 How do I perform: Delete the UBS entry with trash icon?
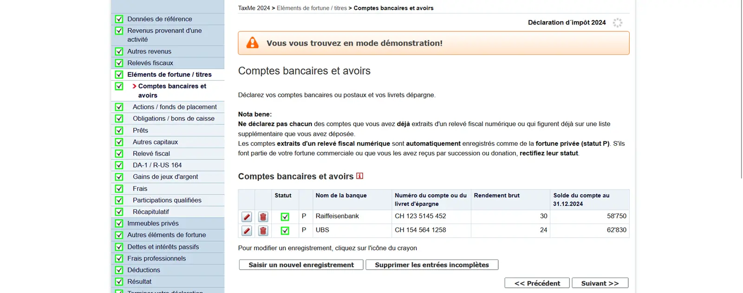click(263, 231)
